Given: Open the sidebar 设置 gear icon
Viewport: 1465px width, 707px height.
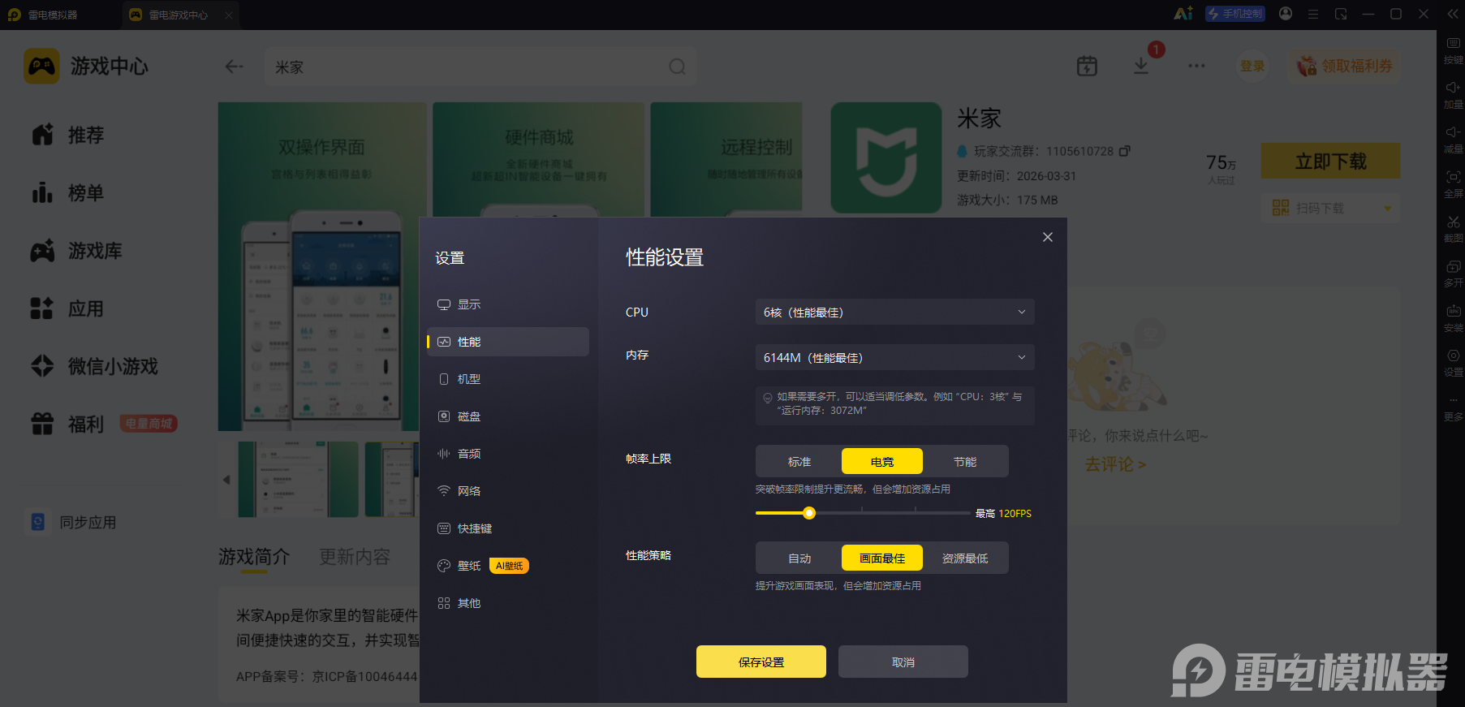Looking at the screenshot, I should tap(1453, 363).
